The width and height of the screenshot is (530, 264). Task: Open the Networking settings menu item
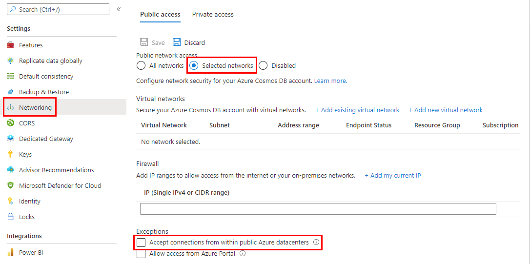tap(35, 108)
